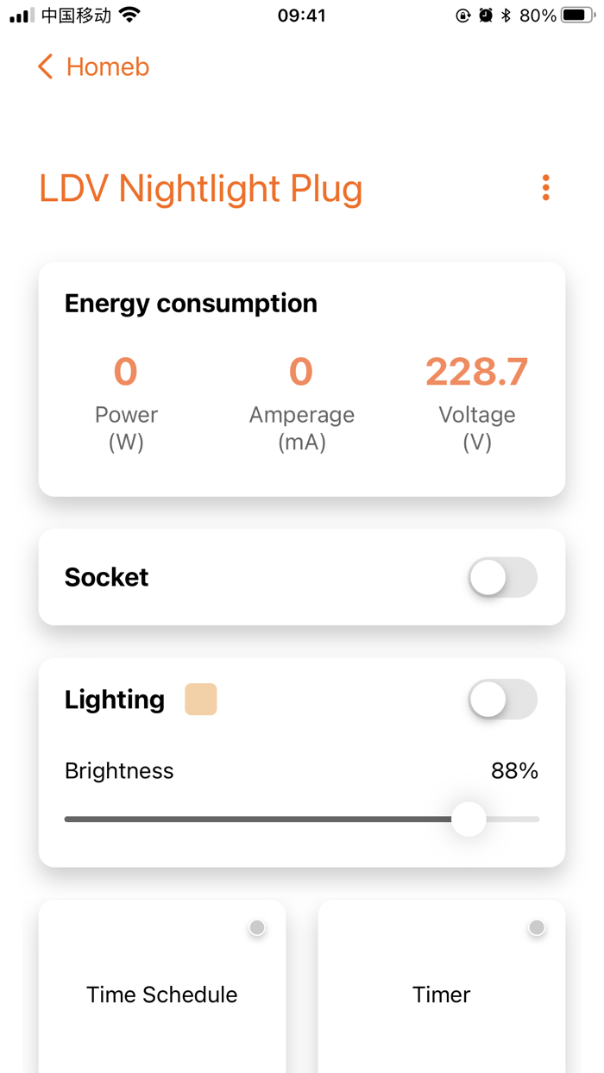The height and width of the screenshot is (1073, 604).
Task: Select the Timer radio indicator
Action: point(537,927)
